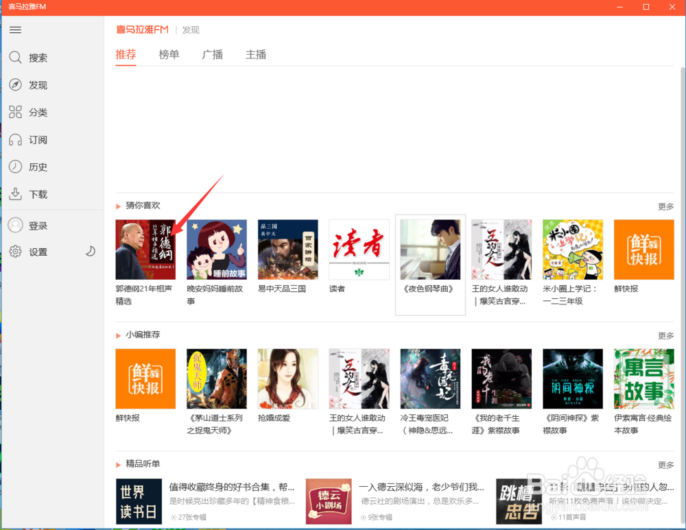The height and width of the screenshot is (530, 686).
Task: Expand the 猜你喜欢 section triangle
Action: tap(118, 206)
